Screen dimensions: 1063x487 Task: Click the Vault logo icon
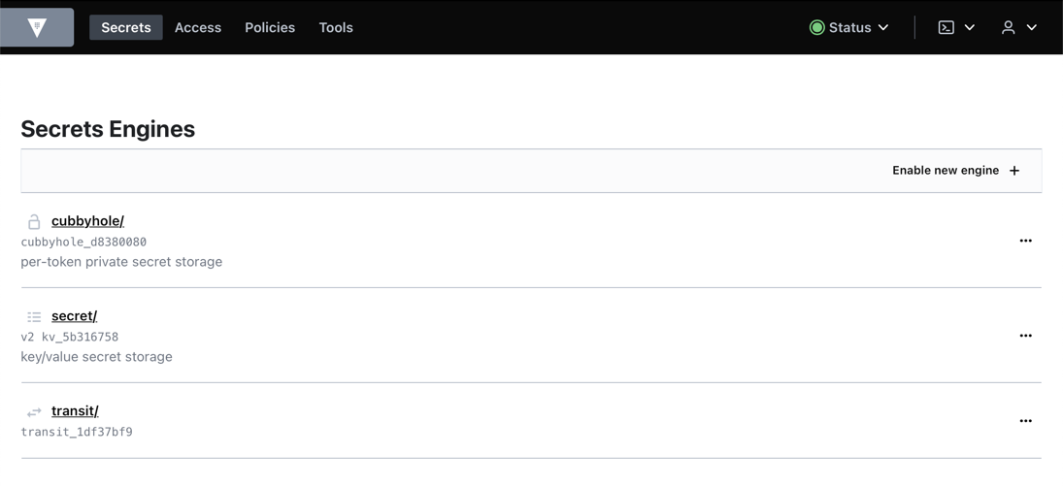37,27
